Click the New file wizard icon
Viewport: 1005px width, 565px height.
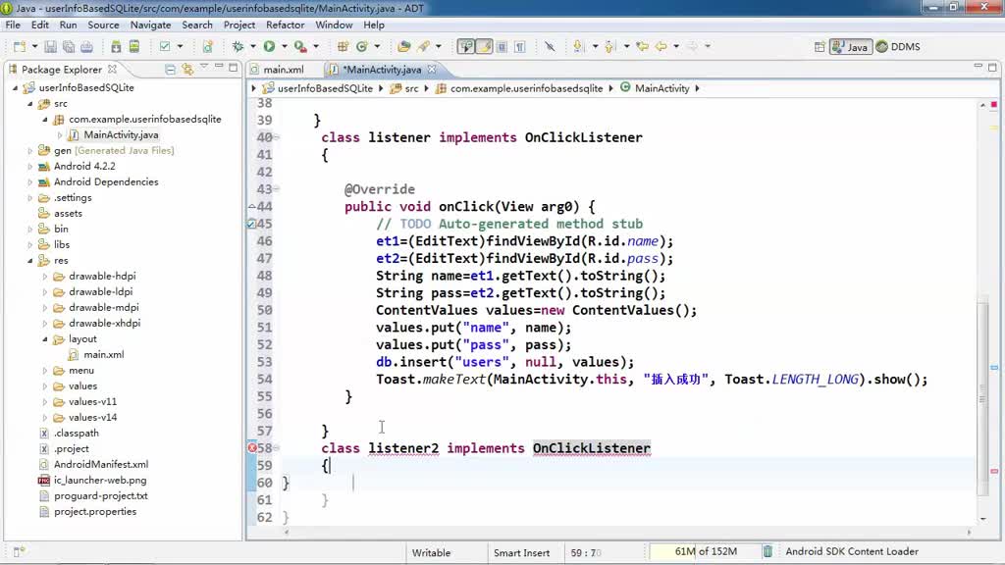[20, 47]
